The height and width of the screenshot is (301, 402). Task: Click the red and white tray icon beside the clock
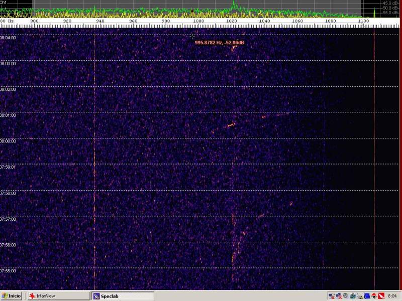pos(381,296)
